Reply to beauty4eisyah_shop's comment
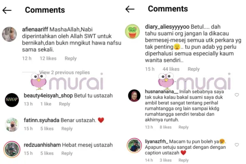 click(64, 104)
